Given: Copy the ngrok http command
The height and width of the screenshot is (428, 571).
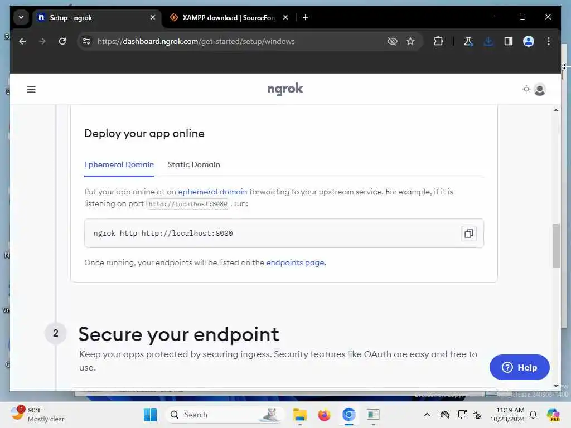Looking at the screenshot, I should (468, 234).
